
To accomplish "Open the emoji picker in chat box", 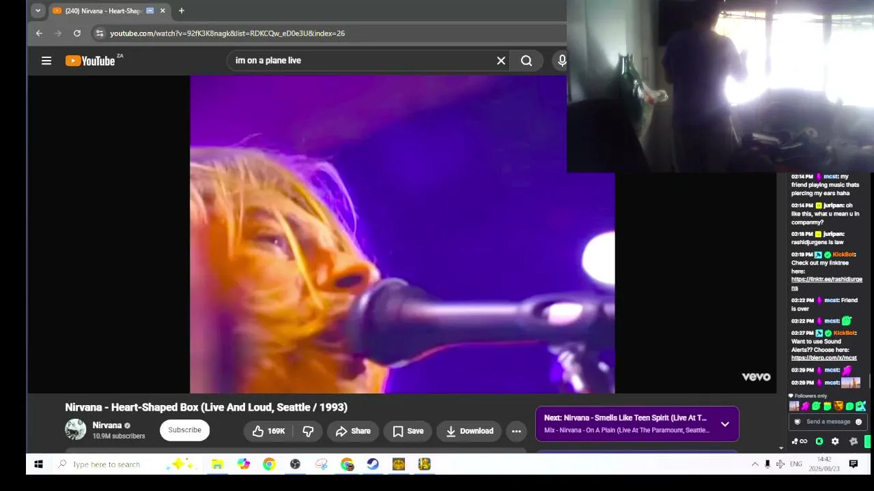I will click(x=859, y=421).
